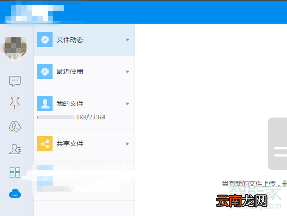Expand the arrow next to 我的文件
The width and height of the screenshot is (287, 216).
127,104
